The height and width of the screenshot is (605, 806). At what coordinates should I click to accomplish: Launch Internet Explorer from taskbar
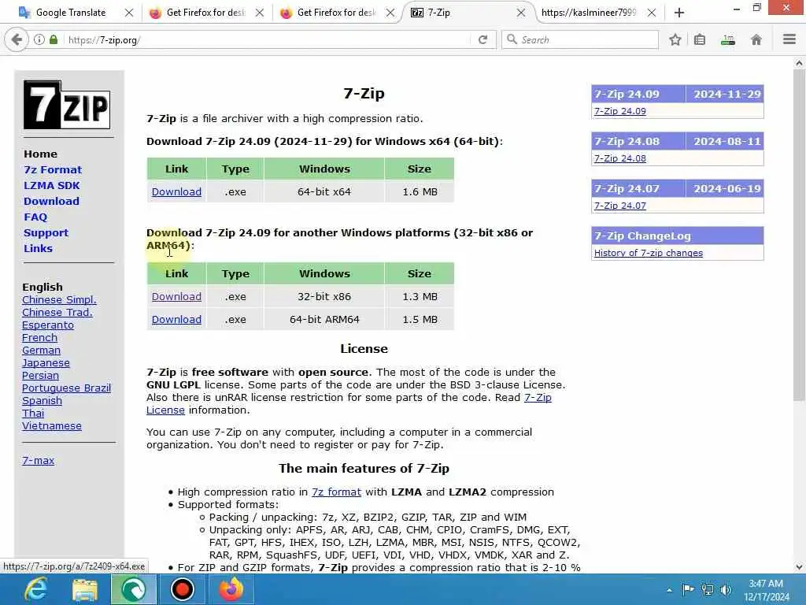(x=36, y=589)
